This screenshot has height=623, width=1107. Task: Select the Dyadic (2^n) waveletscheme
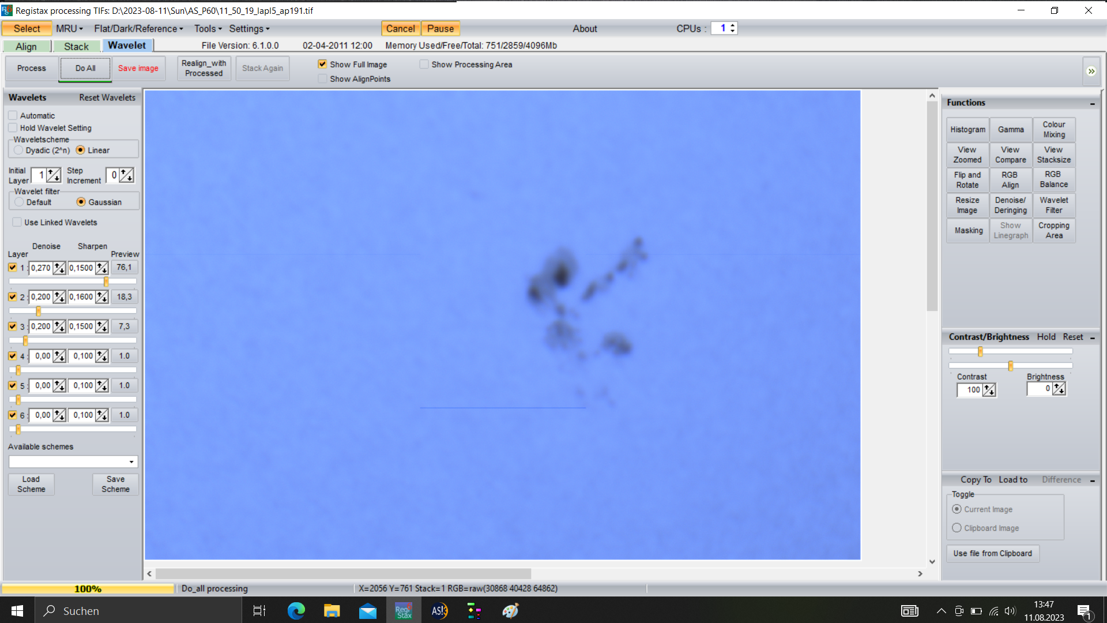[19, 150]
